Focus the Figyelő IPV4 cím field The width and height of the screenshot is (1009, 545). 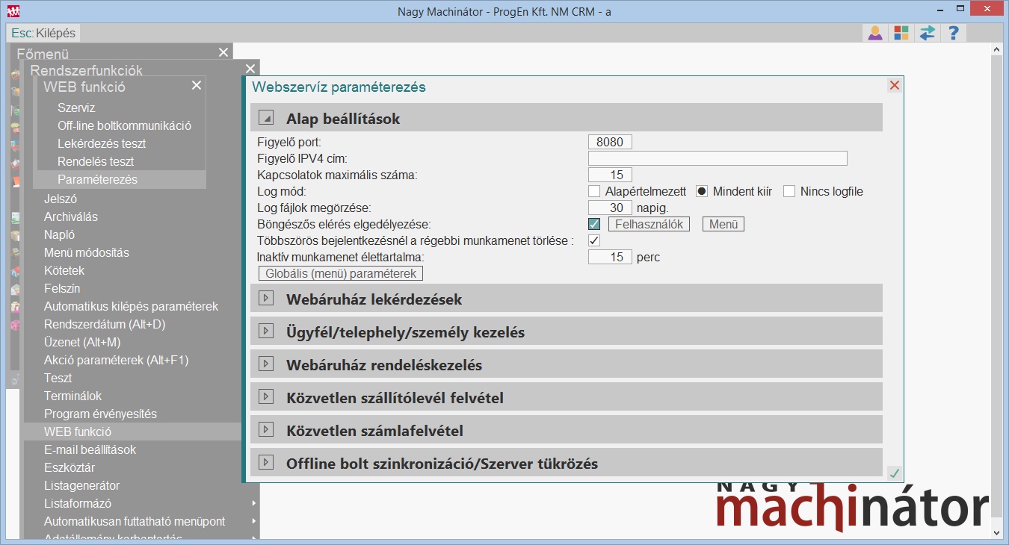coord(718,158)
